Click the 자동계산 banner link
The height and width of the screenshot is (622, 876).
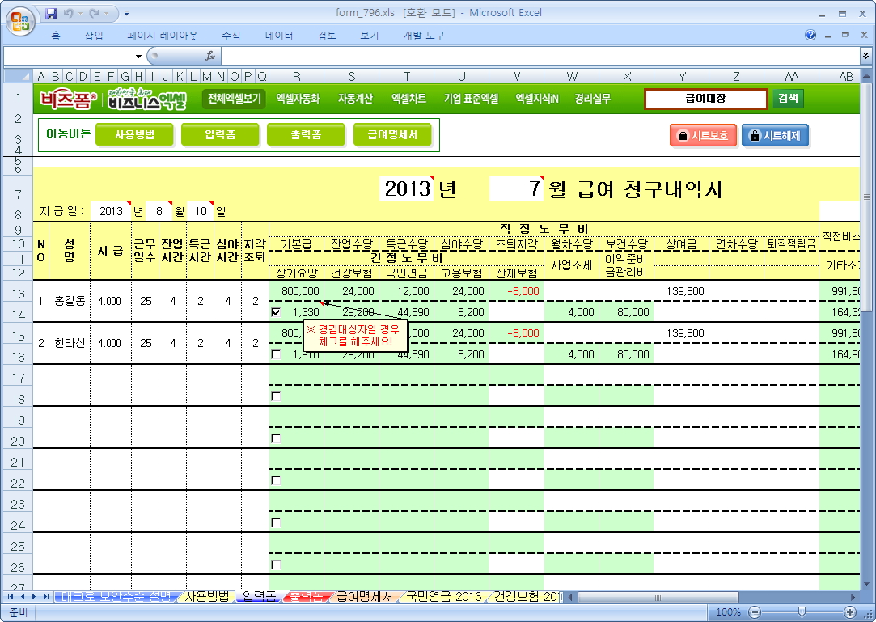[355, 99]
